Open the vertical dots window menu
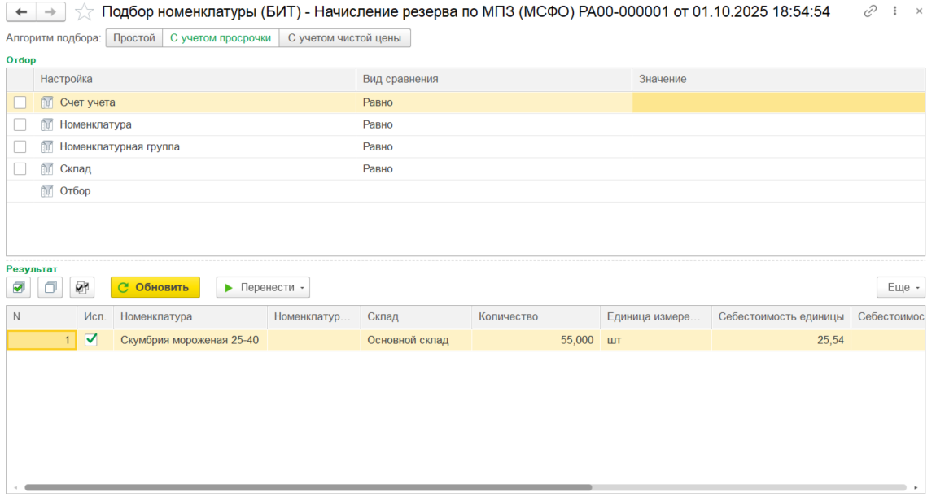Image resolution: width=936 pixels, height=501 pixels. [896, 11]
